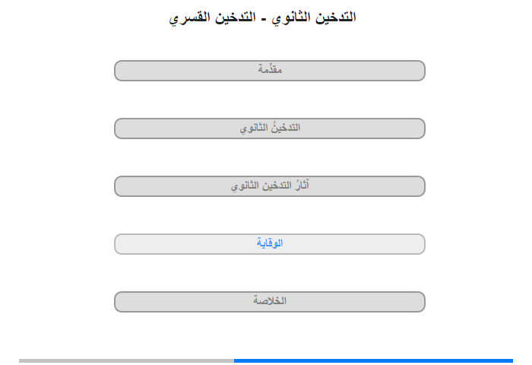
Task: Jump to the secondhand smoking effects chapter آثار
Action: click(x=269, y=186)
